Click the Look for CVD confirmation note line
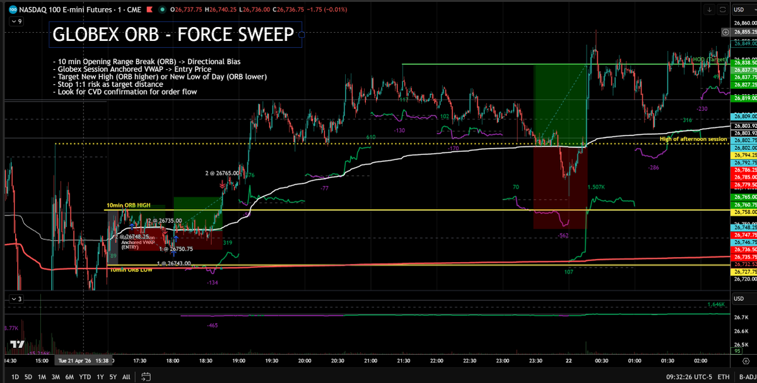This screenshot has height=383, width=757. (x=125, y=91)
